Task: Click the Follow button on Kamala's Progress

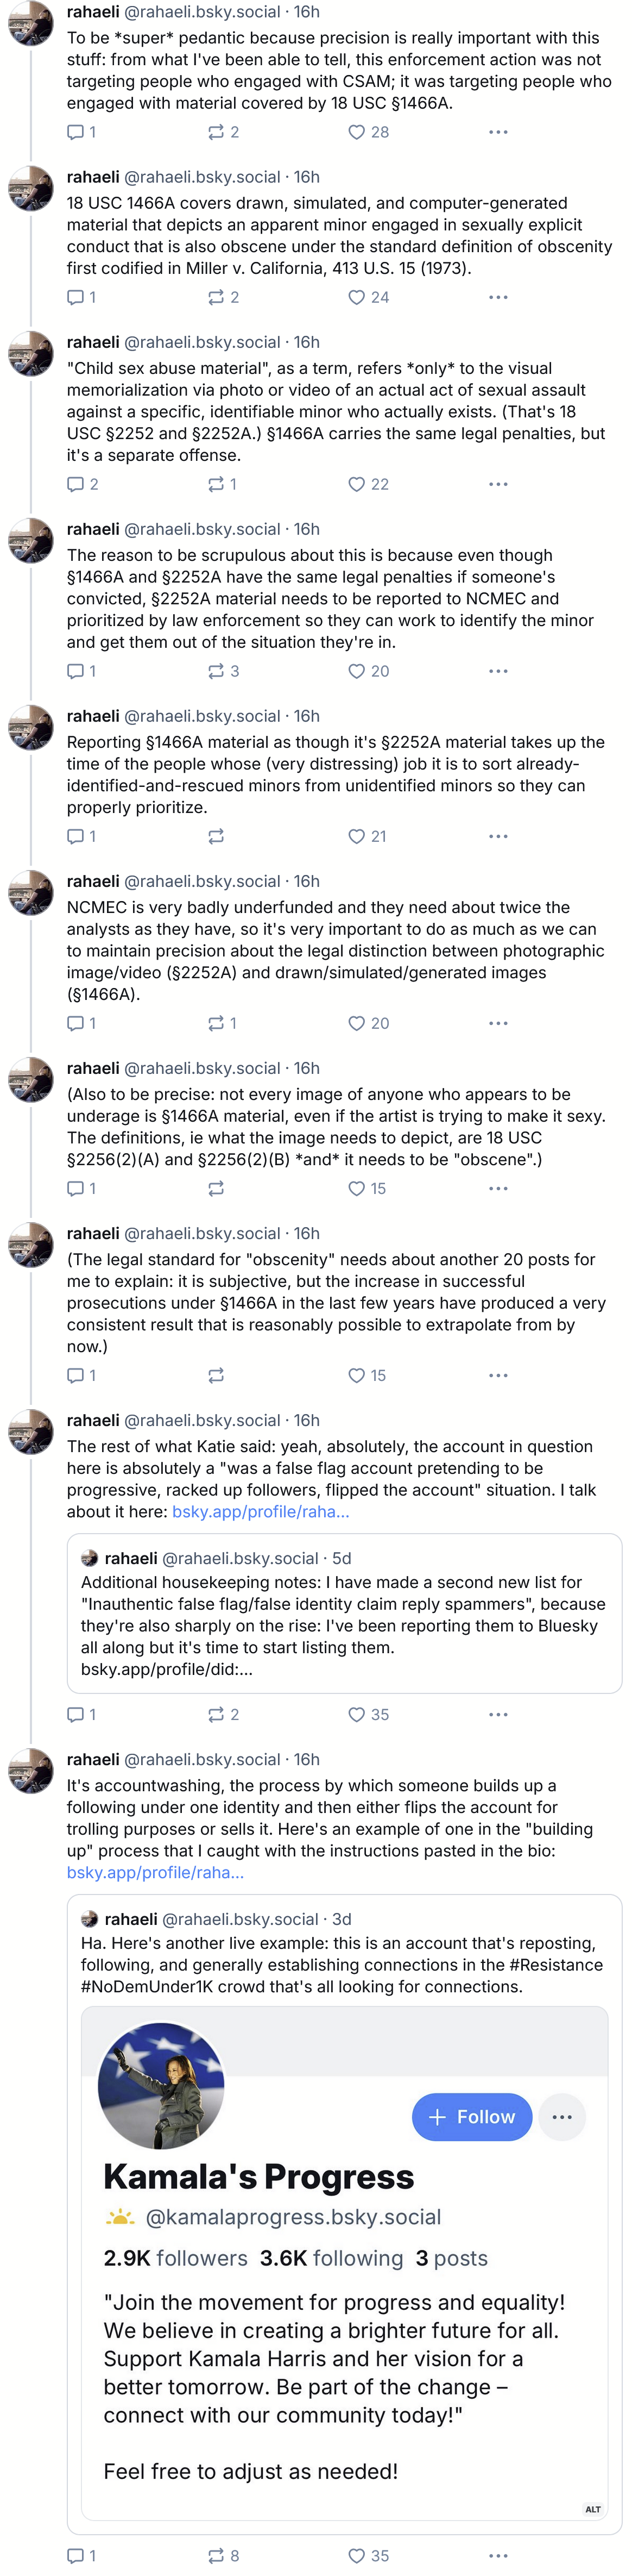Action: [471, 2116]
